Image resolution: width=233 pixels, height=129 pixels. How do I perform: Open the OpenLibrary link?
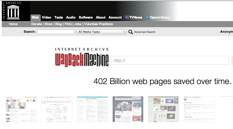pos(160,17)
